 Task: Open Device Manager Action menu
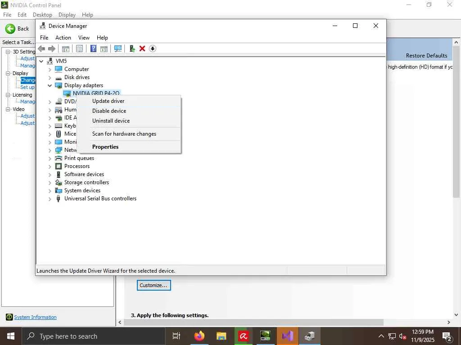pyautogui.click(x=63, y=38)
